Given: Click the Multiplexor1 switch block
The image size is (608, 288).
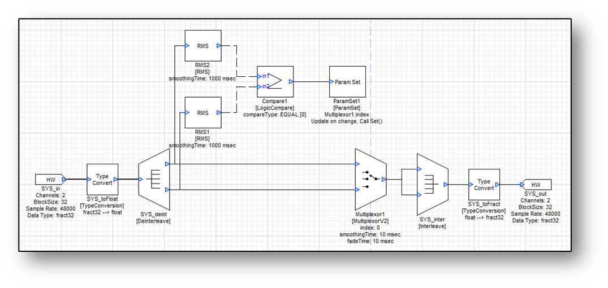Looking at the screenshot, I should pyautogui.click(x=370, y=179).
